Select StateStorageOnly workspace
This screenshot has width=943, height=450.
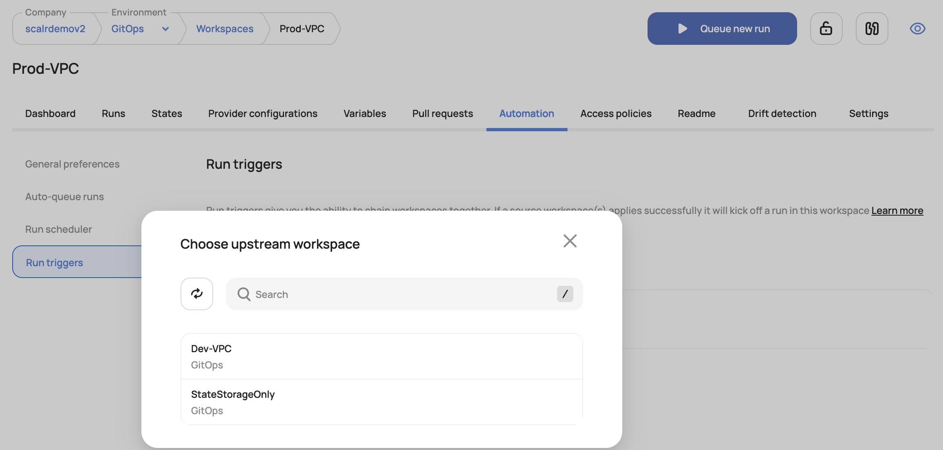click(x=381, y=402)
